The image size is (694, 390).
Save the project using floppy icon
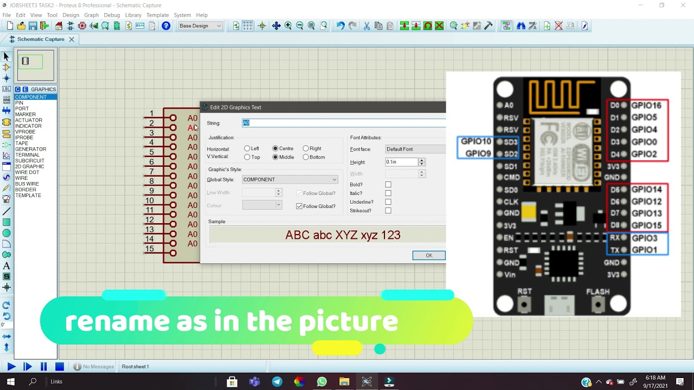coord(33,25)
